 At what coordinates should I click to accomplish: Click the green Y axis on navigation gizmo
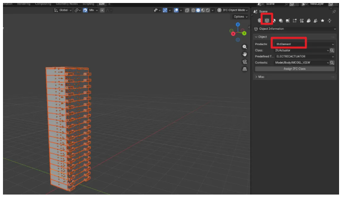tap(244, 33)
